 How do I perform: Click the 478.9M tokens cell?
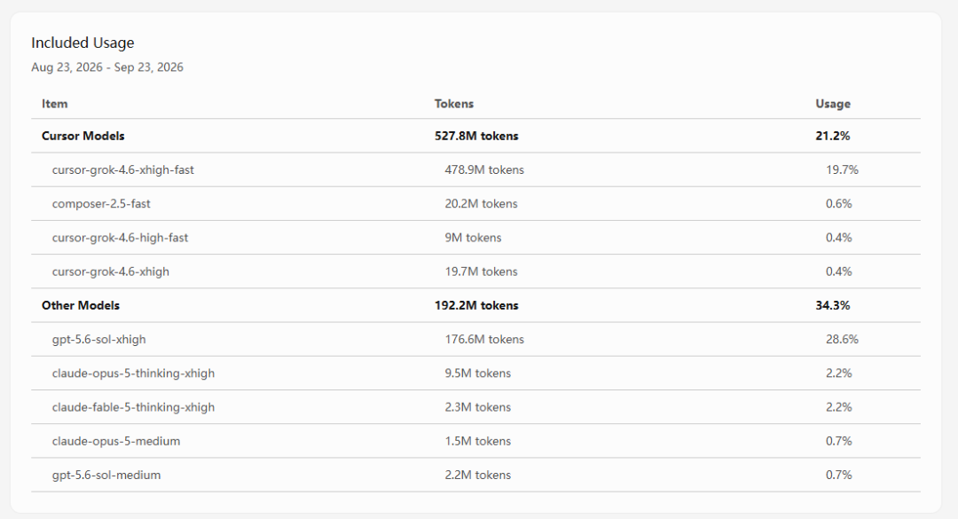(484, 170)
